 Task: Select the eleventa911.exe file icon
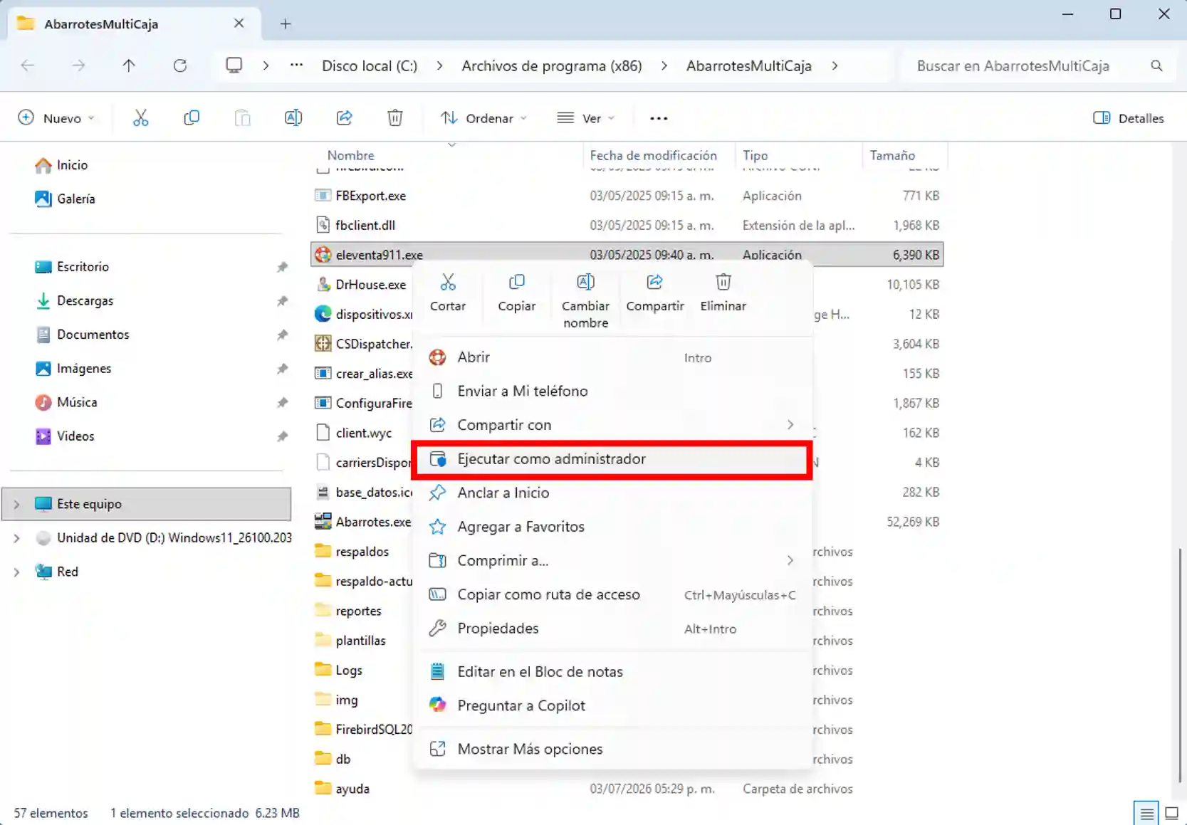tap(323, 255)
